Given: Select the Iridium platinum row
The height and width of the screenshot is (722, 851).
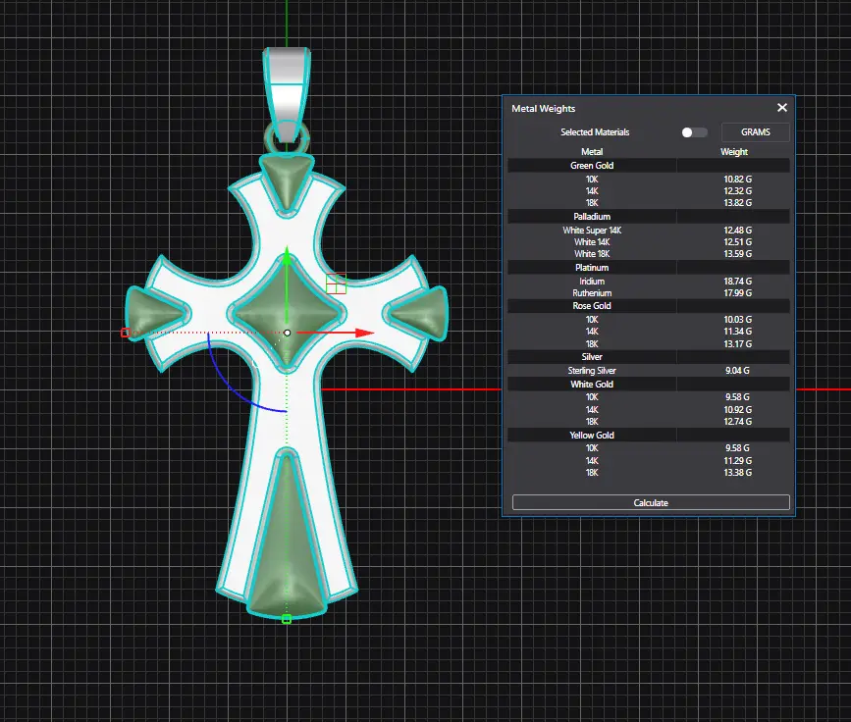Looking at the screenshot, I should click(x=648, y=281).
